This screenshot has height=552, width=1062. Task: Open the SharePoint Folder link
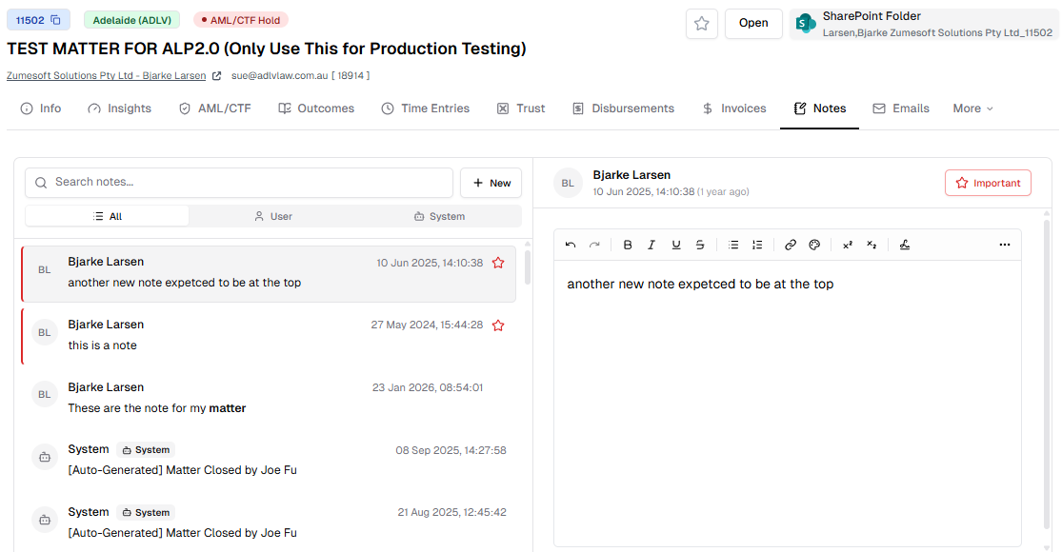click(x=924, y=24)
